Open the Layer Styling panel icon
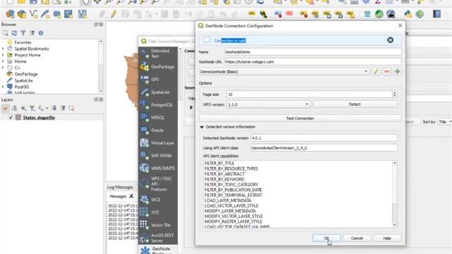452x254 pixels. (x=5, y=108)
